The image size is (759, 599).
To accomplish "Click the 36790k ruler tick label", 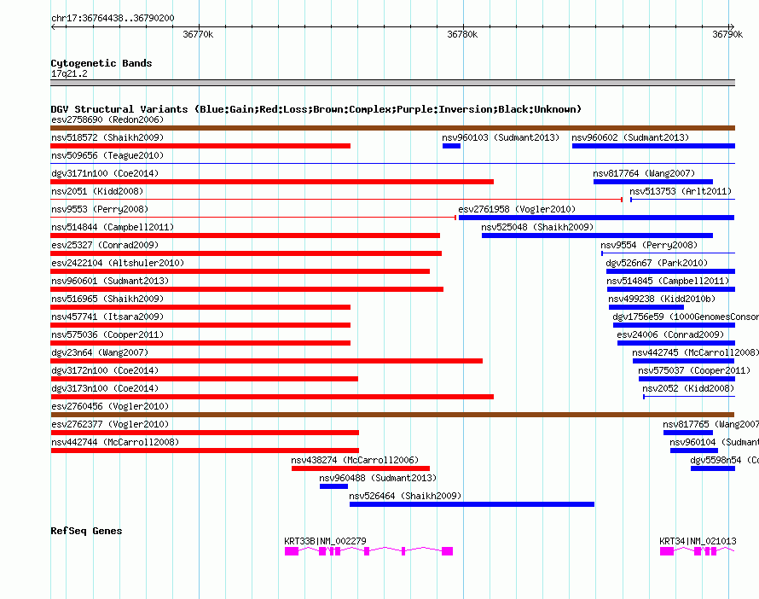I will pyautogui.click(x=727, y=34).
